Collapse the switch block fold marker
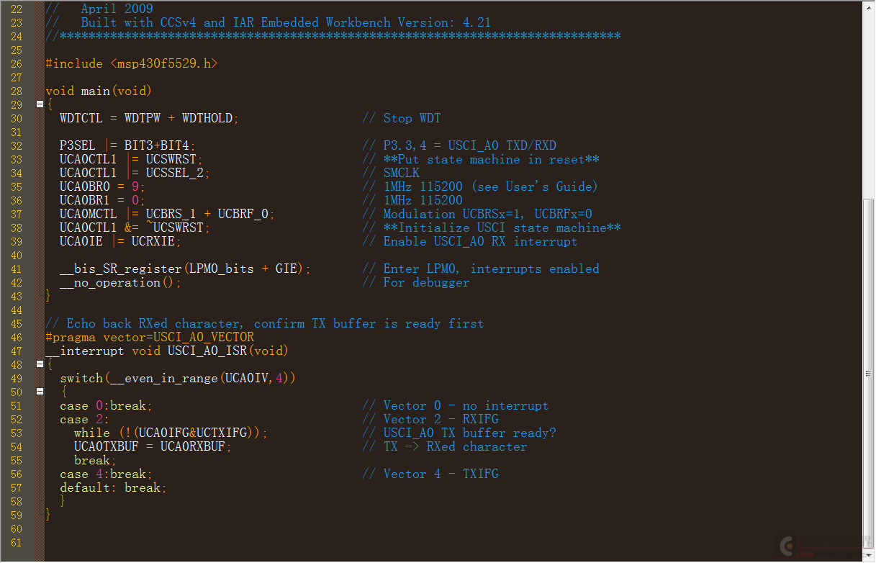 (40, 392)
